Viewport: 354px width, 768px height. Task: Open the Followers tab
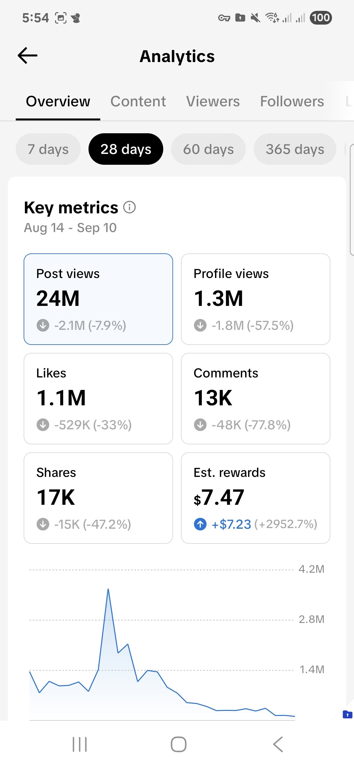(x=292, y=101)
